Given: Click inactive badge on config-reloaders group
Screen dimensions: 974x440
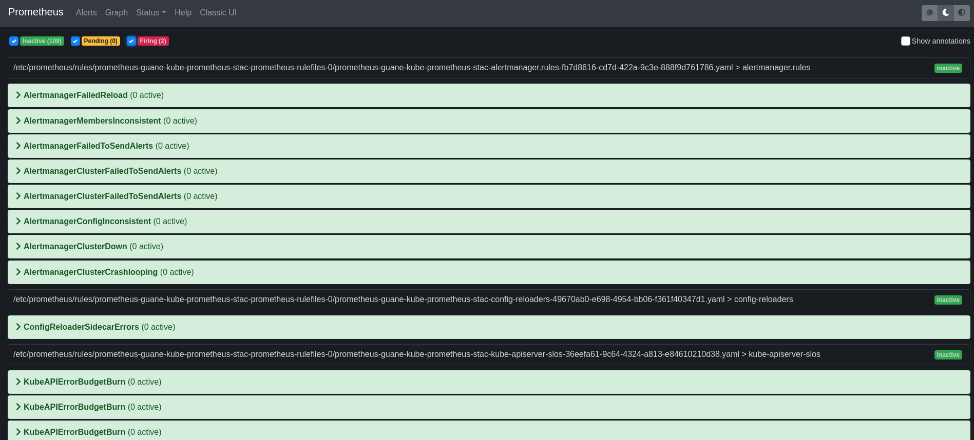Looking at the screenshot, I should [x=948, y=300].
